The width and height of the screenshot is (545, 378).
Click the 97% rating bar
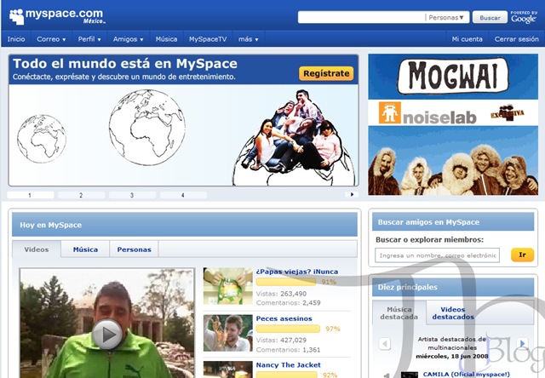pyautogui.click(x=288, y=329)
